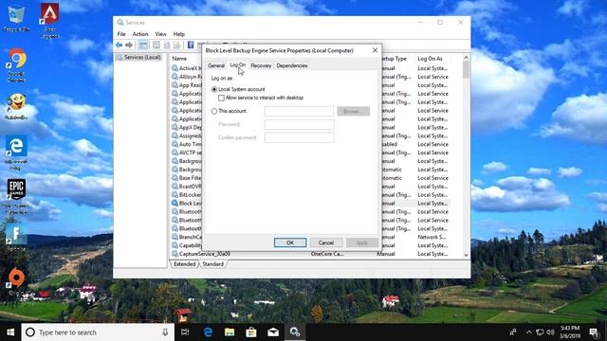The width and height of the screenshot is (607, 341).
Task: Open the File menu in Services
Action: coord(121,34)
